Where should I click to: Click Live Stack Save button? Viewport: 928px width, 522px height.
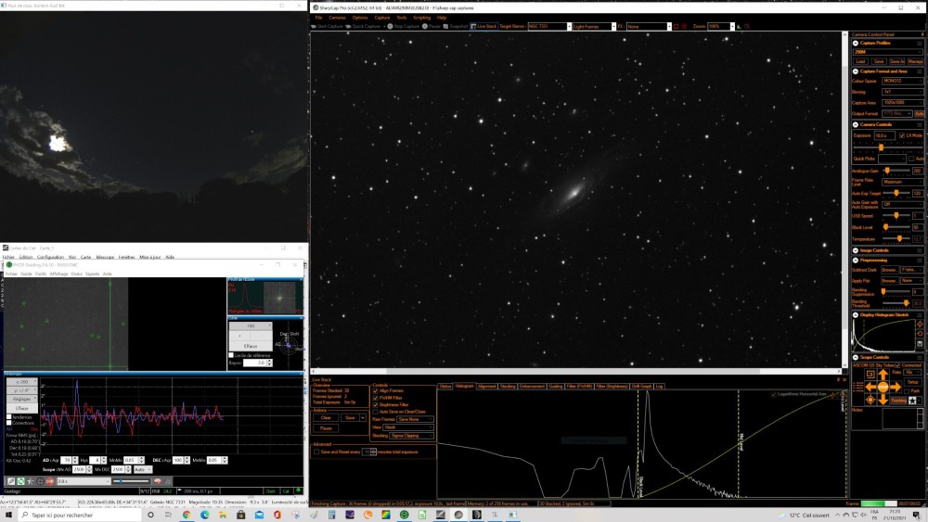(351, 418)
